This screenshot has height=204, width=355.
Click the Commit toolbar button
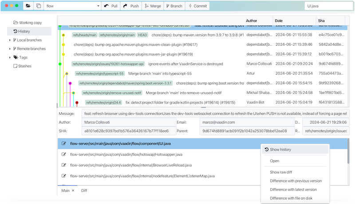click(197, 6)
